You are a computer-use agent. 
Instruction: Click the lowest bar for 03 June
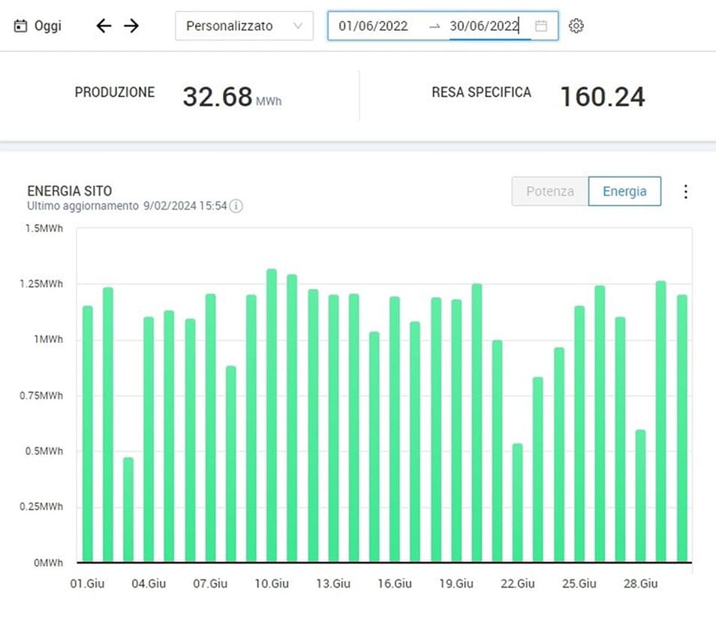(x=128, y=510)
